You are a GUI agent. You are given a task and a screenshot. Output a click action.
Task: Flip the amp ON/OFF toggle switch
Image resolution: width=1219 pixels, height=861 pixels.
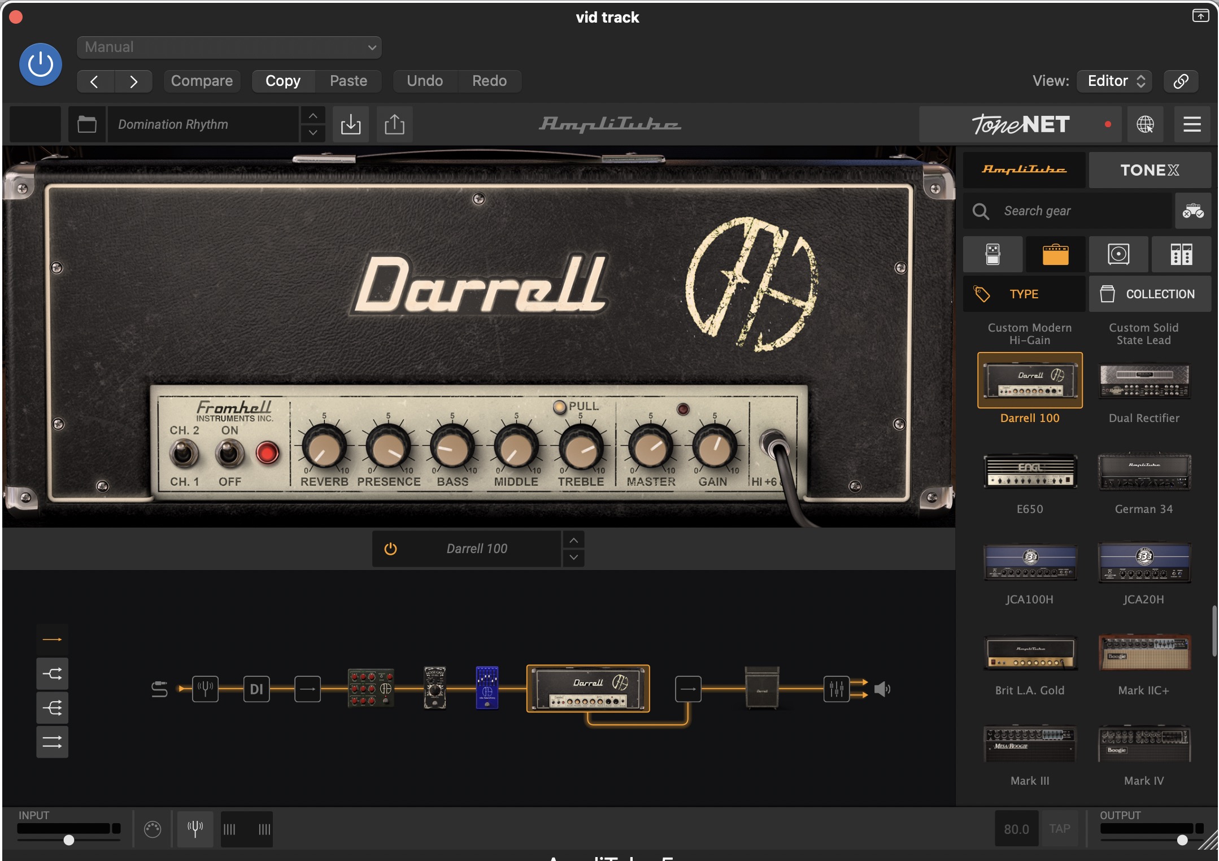(229, 454)
